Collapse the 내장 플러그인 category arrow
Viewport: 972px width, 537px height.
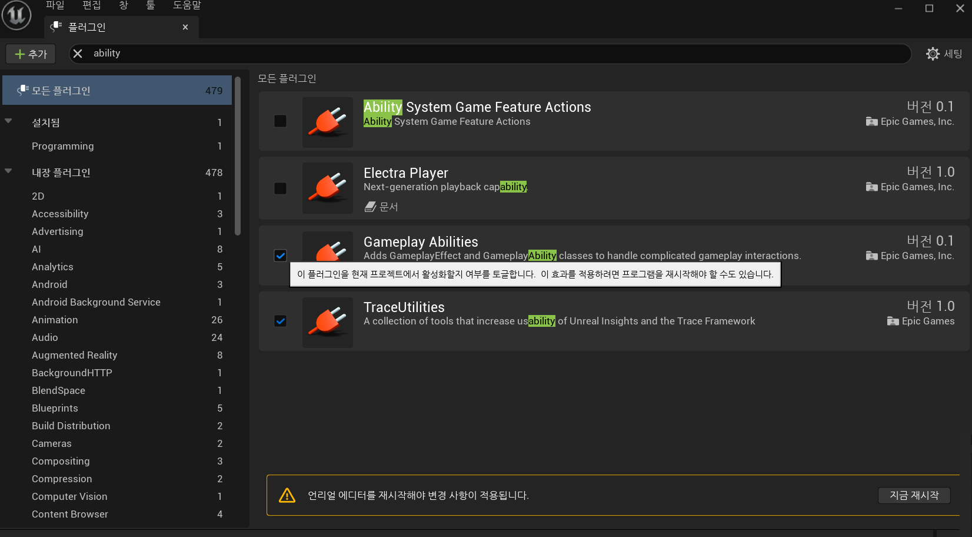[8, 171]
